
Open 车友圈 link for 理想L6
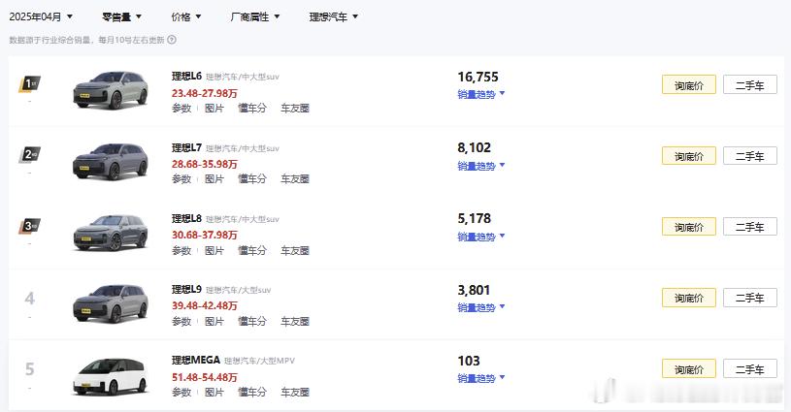(295, 109)
